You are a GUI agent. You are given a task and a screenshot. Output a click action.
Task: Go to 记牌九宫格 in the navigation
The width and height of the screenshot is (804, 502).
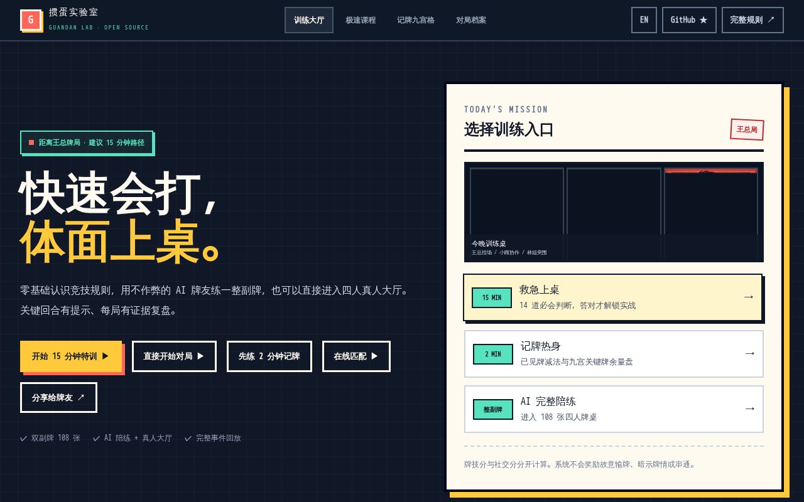(416, 20)
